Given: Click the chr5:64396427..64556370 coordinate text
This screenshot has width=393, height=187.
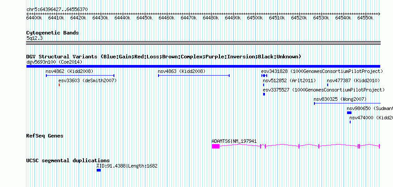Looking at the screenshot, I should point(57,9).
